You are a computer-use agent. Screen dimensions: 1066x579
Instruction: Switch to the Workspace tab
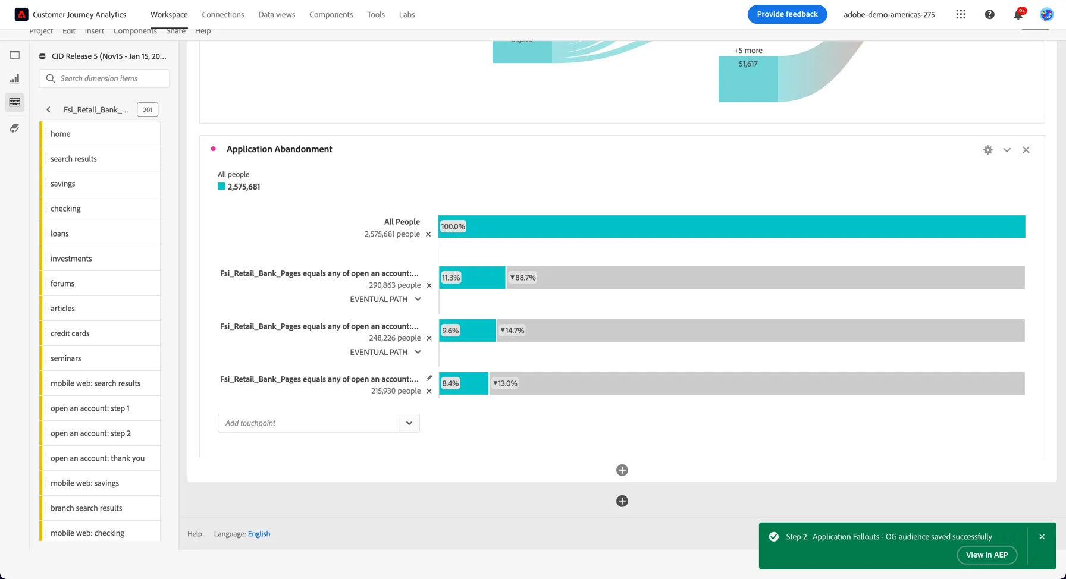169,15
